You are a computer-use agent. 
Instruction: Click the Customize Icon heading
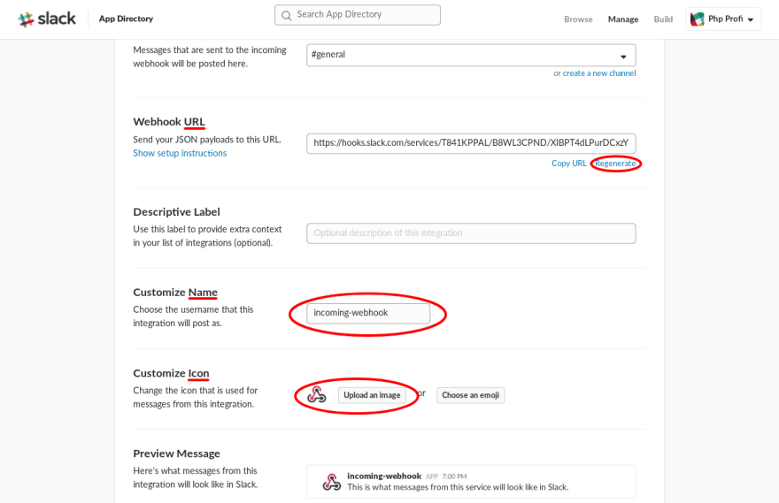[x=171, y=373]
